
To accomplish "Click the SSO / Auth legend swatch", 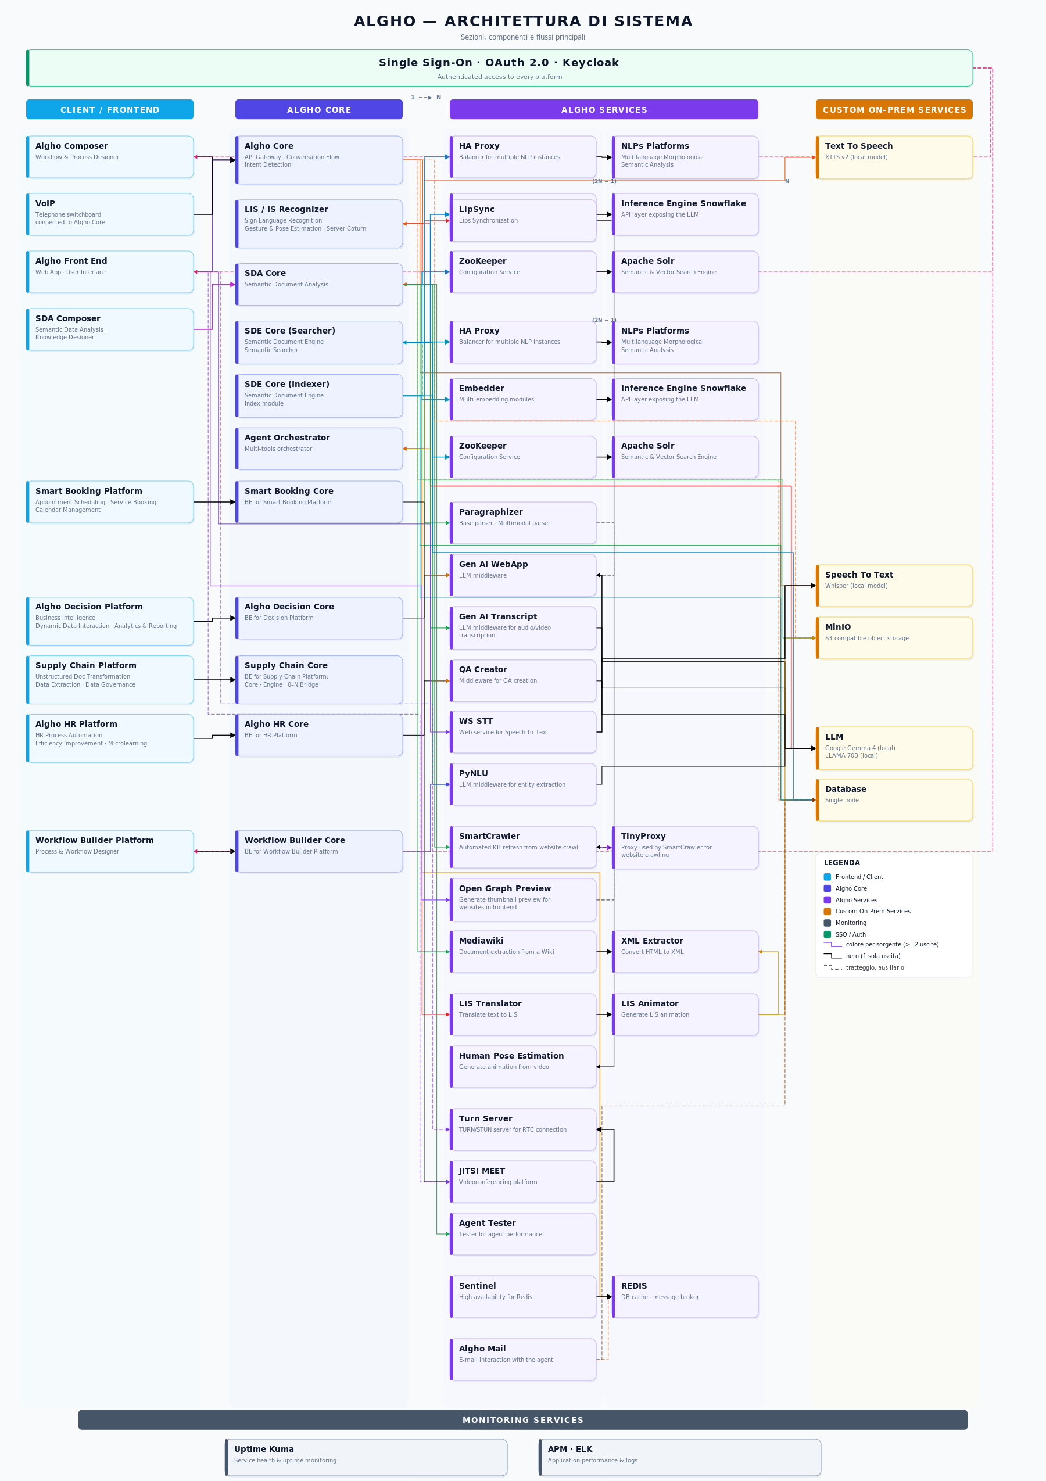I will tap(828, 934).
